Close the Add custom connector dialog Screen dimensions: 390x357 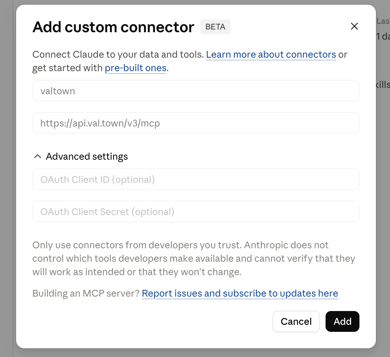[x=354, y=27]
